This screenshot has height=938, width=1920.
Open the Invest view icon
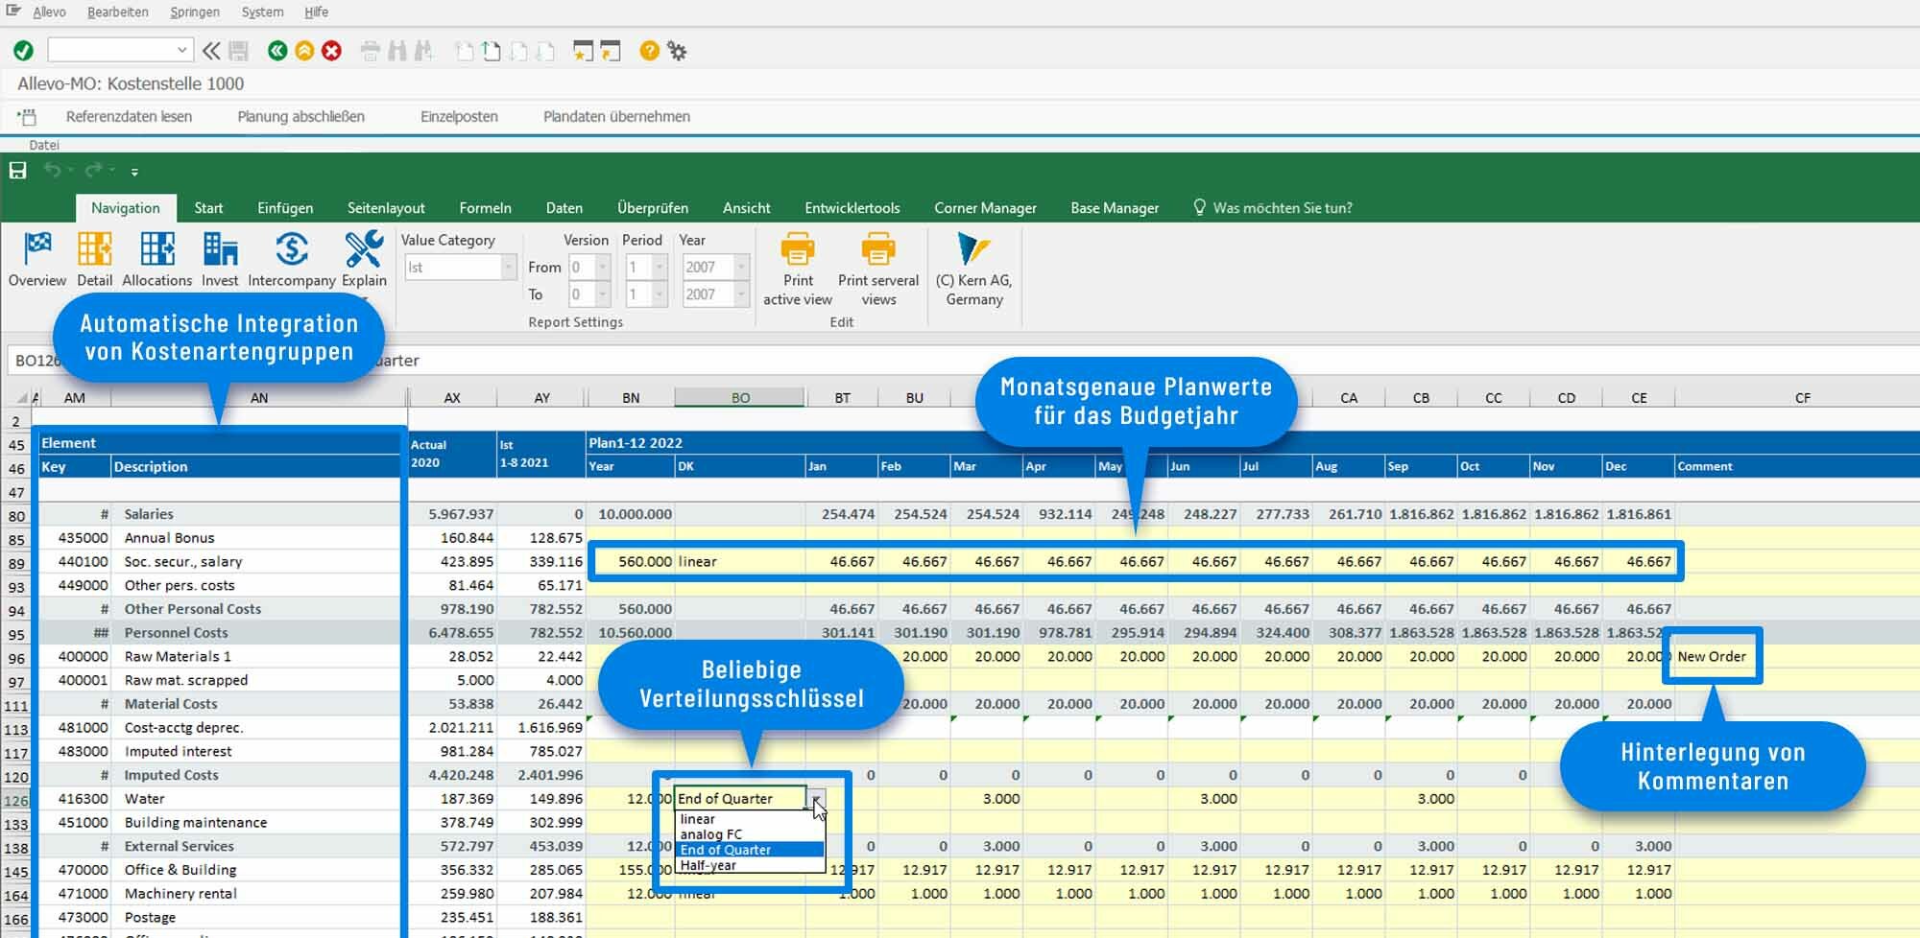[220, 259]
